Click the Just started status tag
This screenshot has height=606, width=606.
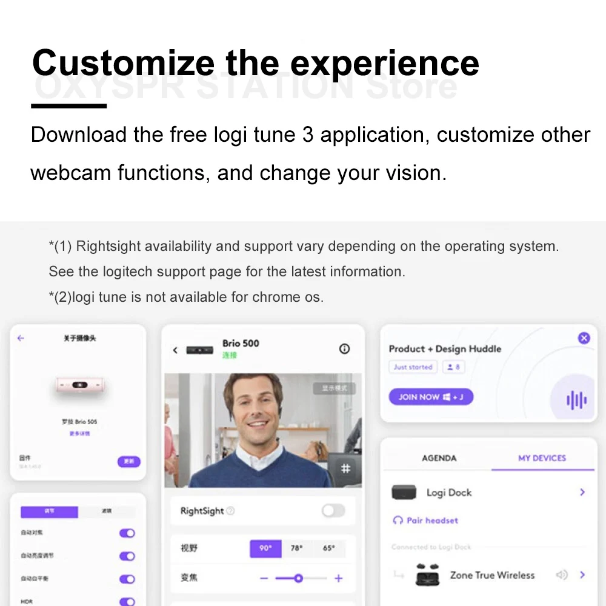pyautogui.click(x=413, y=367)
